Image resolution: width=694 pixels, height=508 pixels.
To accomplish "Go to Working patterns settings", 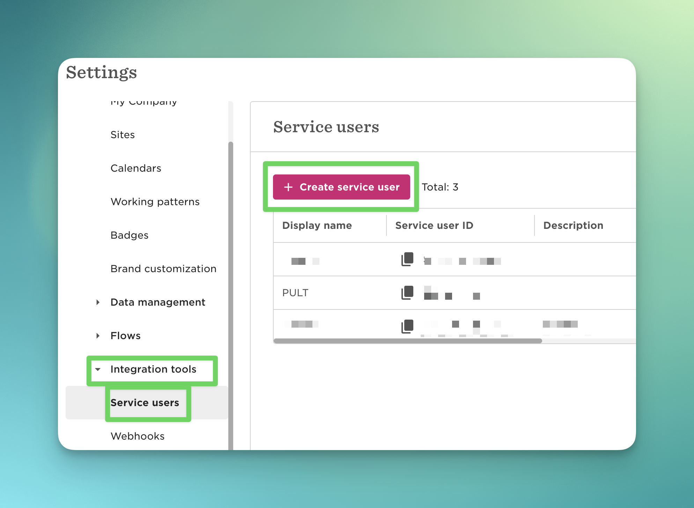I will pyautogui.click(x=155, y=202).
